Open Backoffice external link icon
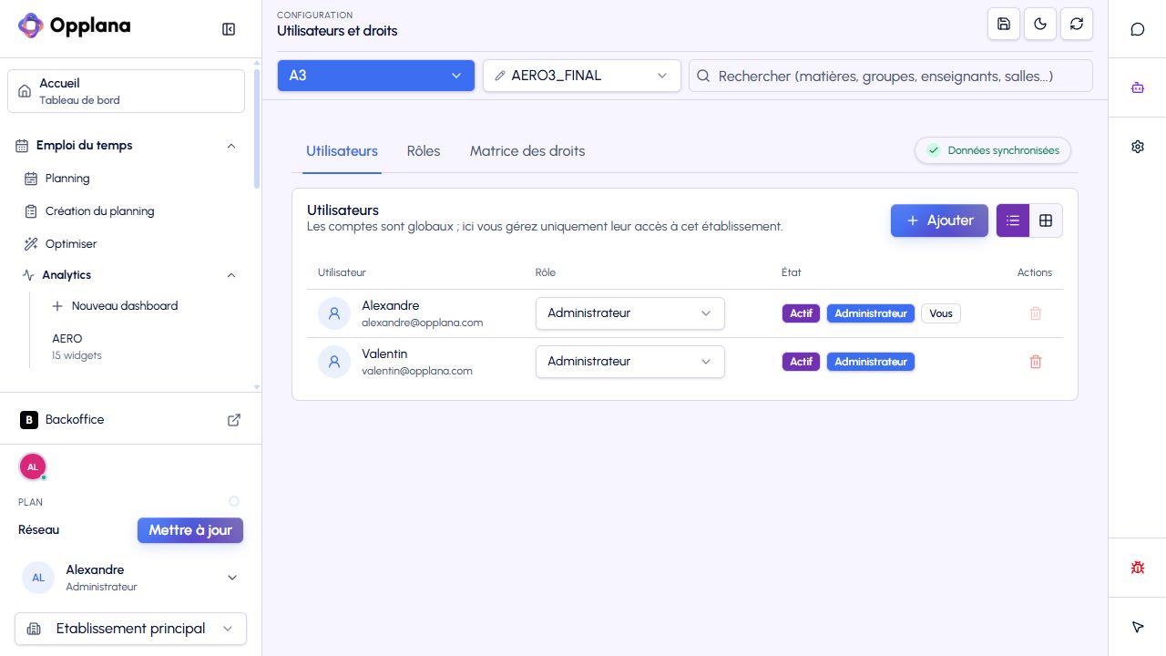 (x=234, y=420)
